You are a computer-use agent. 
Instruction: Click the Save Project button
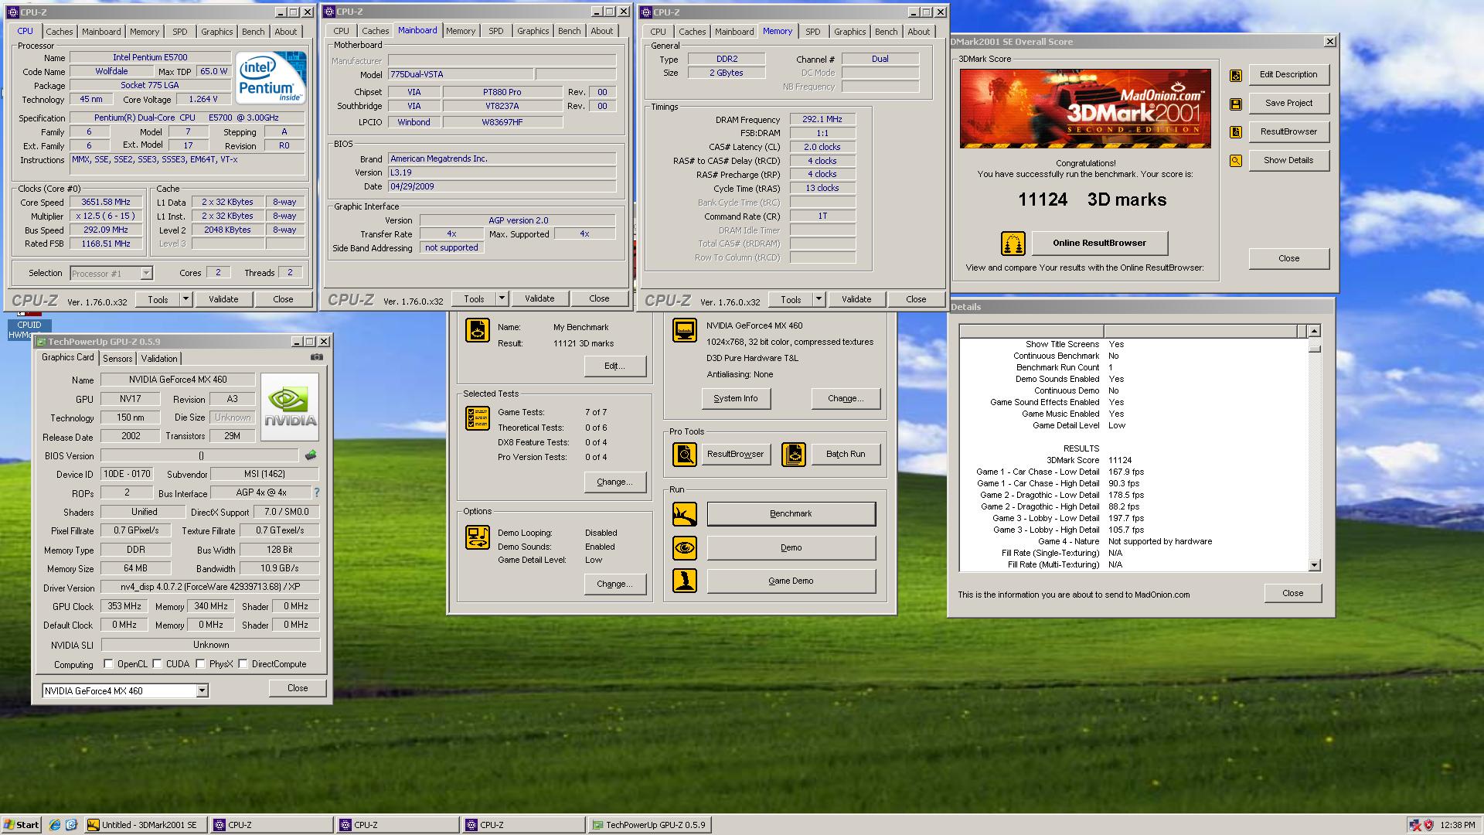click(1288, 103)
